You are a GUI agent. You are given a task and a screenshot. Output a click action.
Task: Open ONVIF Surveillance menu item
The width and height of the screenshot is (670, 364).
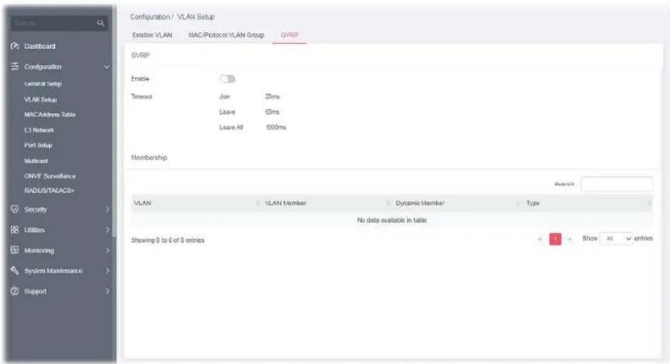pos(50,176)
